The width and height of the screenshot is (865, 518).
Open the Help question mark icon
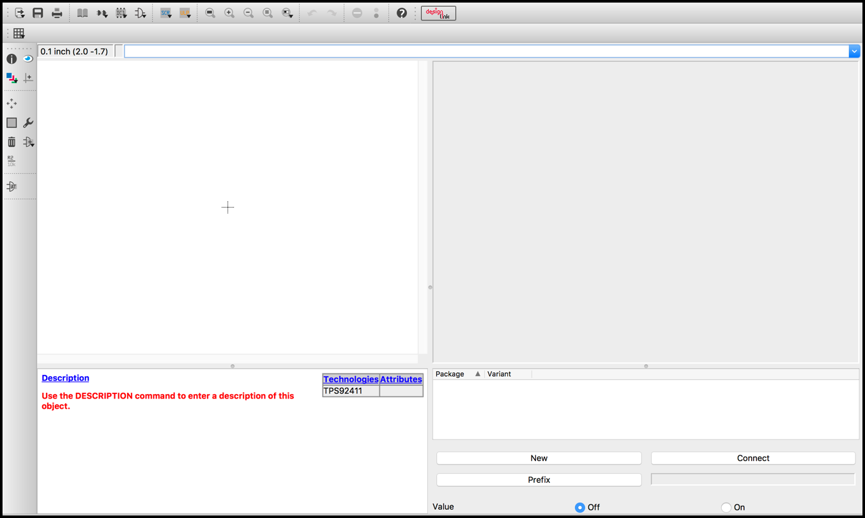tap(402, 13)
